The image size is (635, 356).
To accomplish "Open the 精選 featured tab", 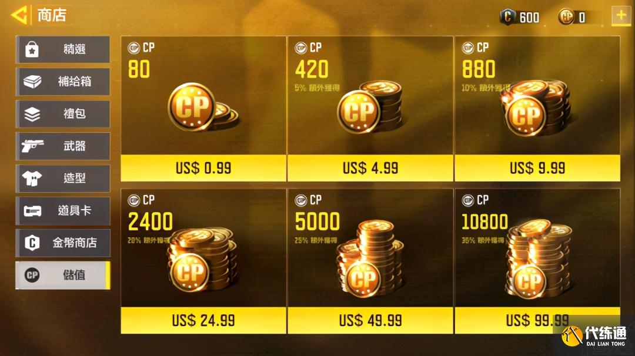I will coord(63,49).
